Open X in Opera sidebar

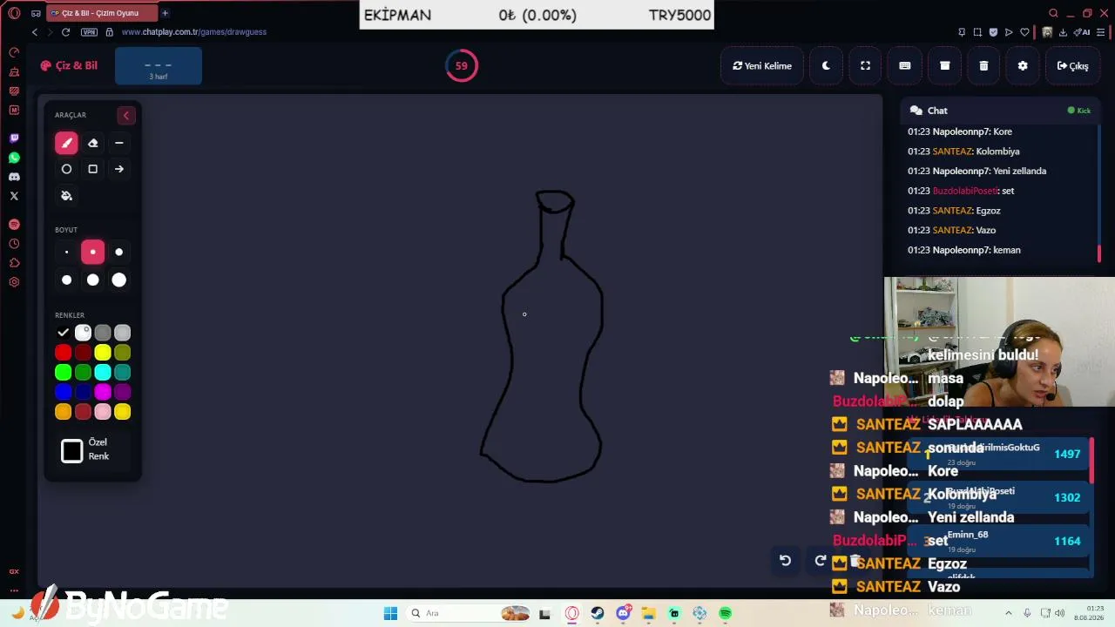14,196
